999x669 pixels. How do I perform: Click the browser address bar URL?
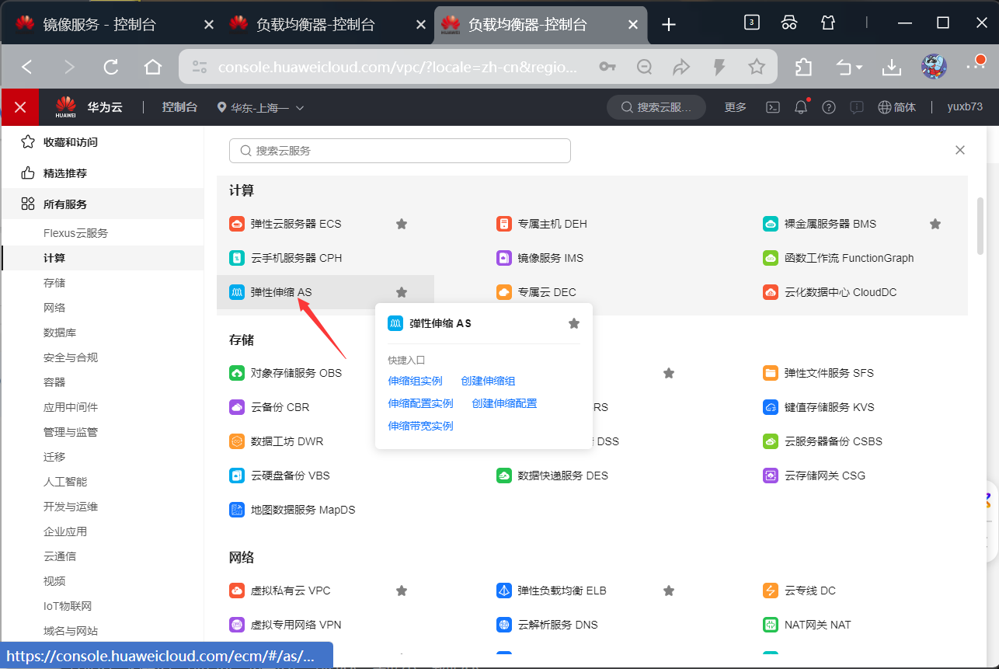coord(397,68)
